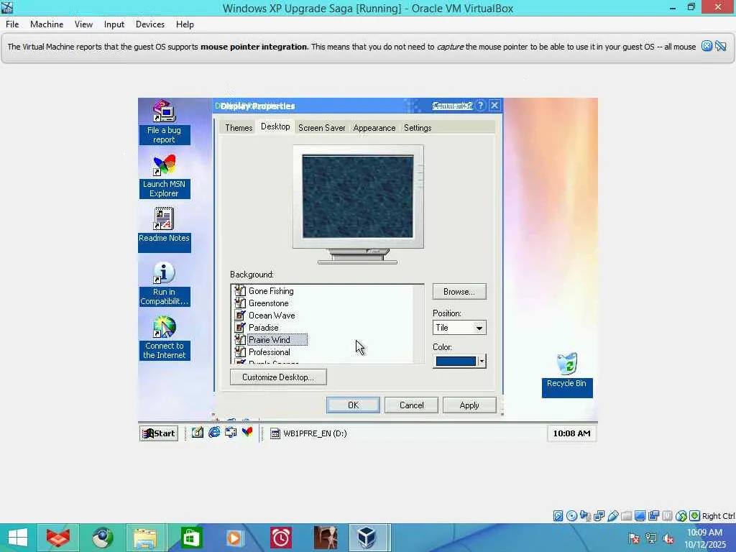736x552 pixels.
Task: Open the Windows 8 Start button
Action: click(x=18, y=538)
